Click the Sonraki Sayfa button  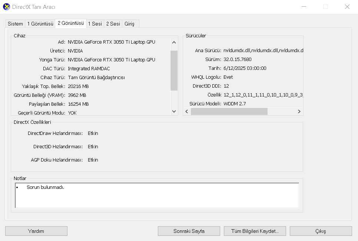point(189,231)
